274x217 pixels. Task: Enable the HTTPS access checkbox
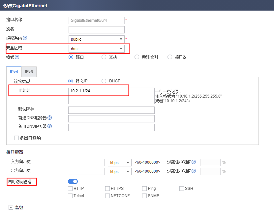[107, 189]
